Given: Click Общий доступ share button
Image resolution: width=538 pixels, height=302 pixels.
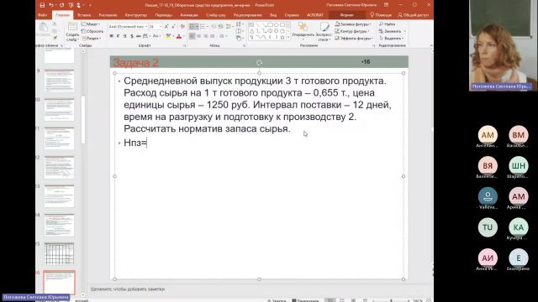Looking at the screenshot, I should click(x=413, y=15).
